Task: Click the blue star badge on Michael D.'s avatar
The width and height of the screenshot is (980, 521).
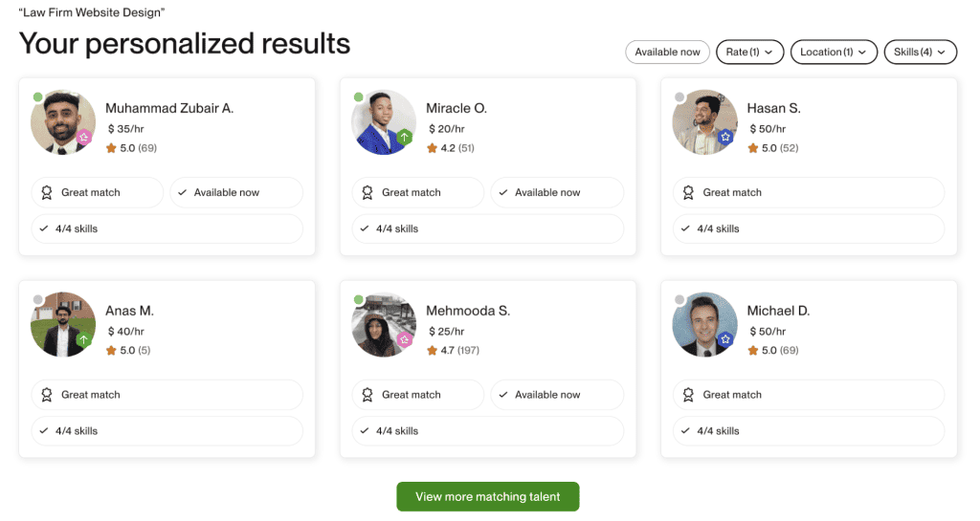Action: tap(725, 339)
